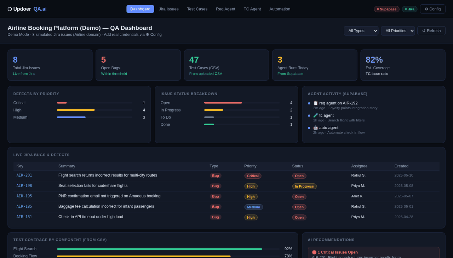Open issue AIR-201 link
Screen dimensions: 453x258
coord(24,176)
